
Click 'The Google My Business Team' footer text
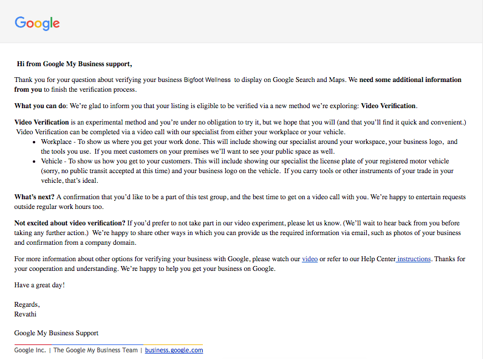click(95, 350)
